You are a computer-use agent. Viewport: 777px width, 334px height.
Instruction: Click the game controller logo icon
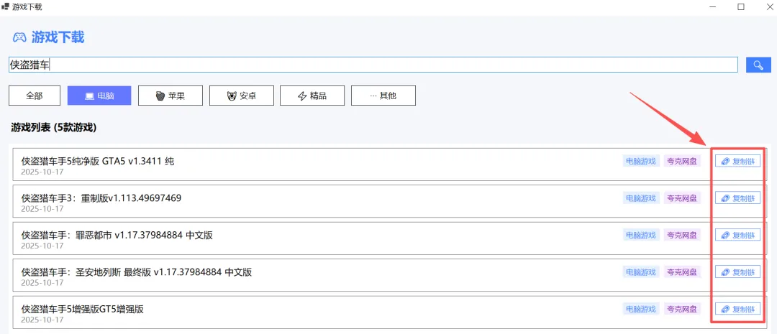[x=19, y=37]
